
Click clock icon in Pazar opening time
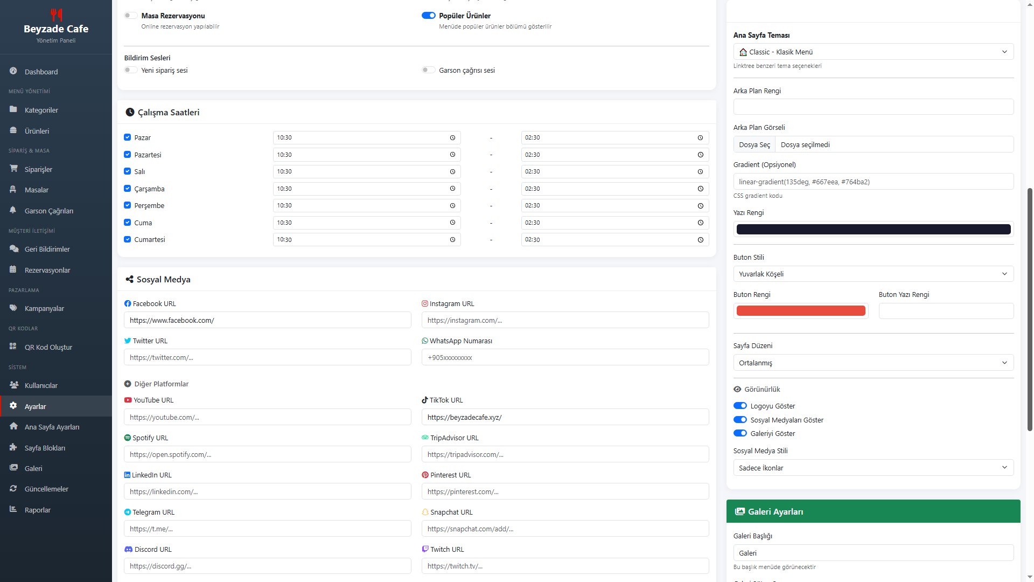(452, 138)
